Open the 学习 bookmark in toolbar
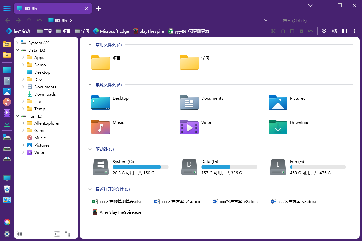This screenshot has width=362, height=241. coord(82,31)
